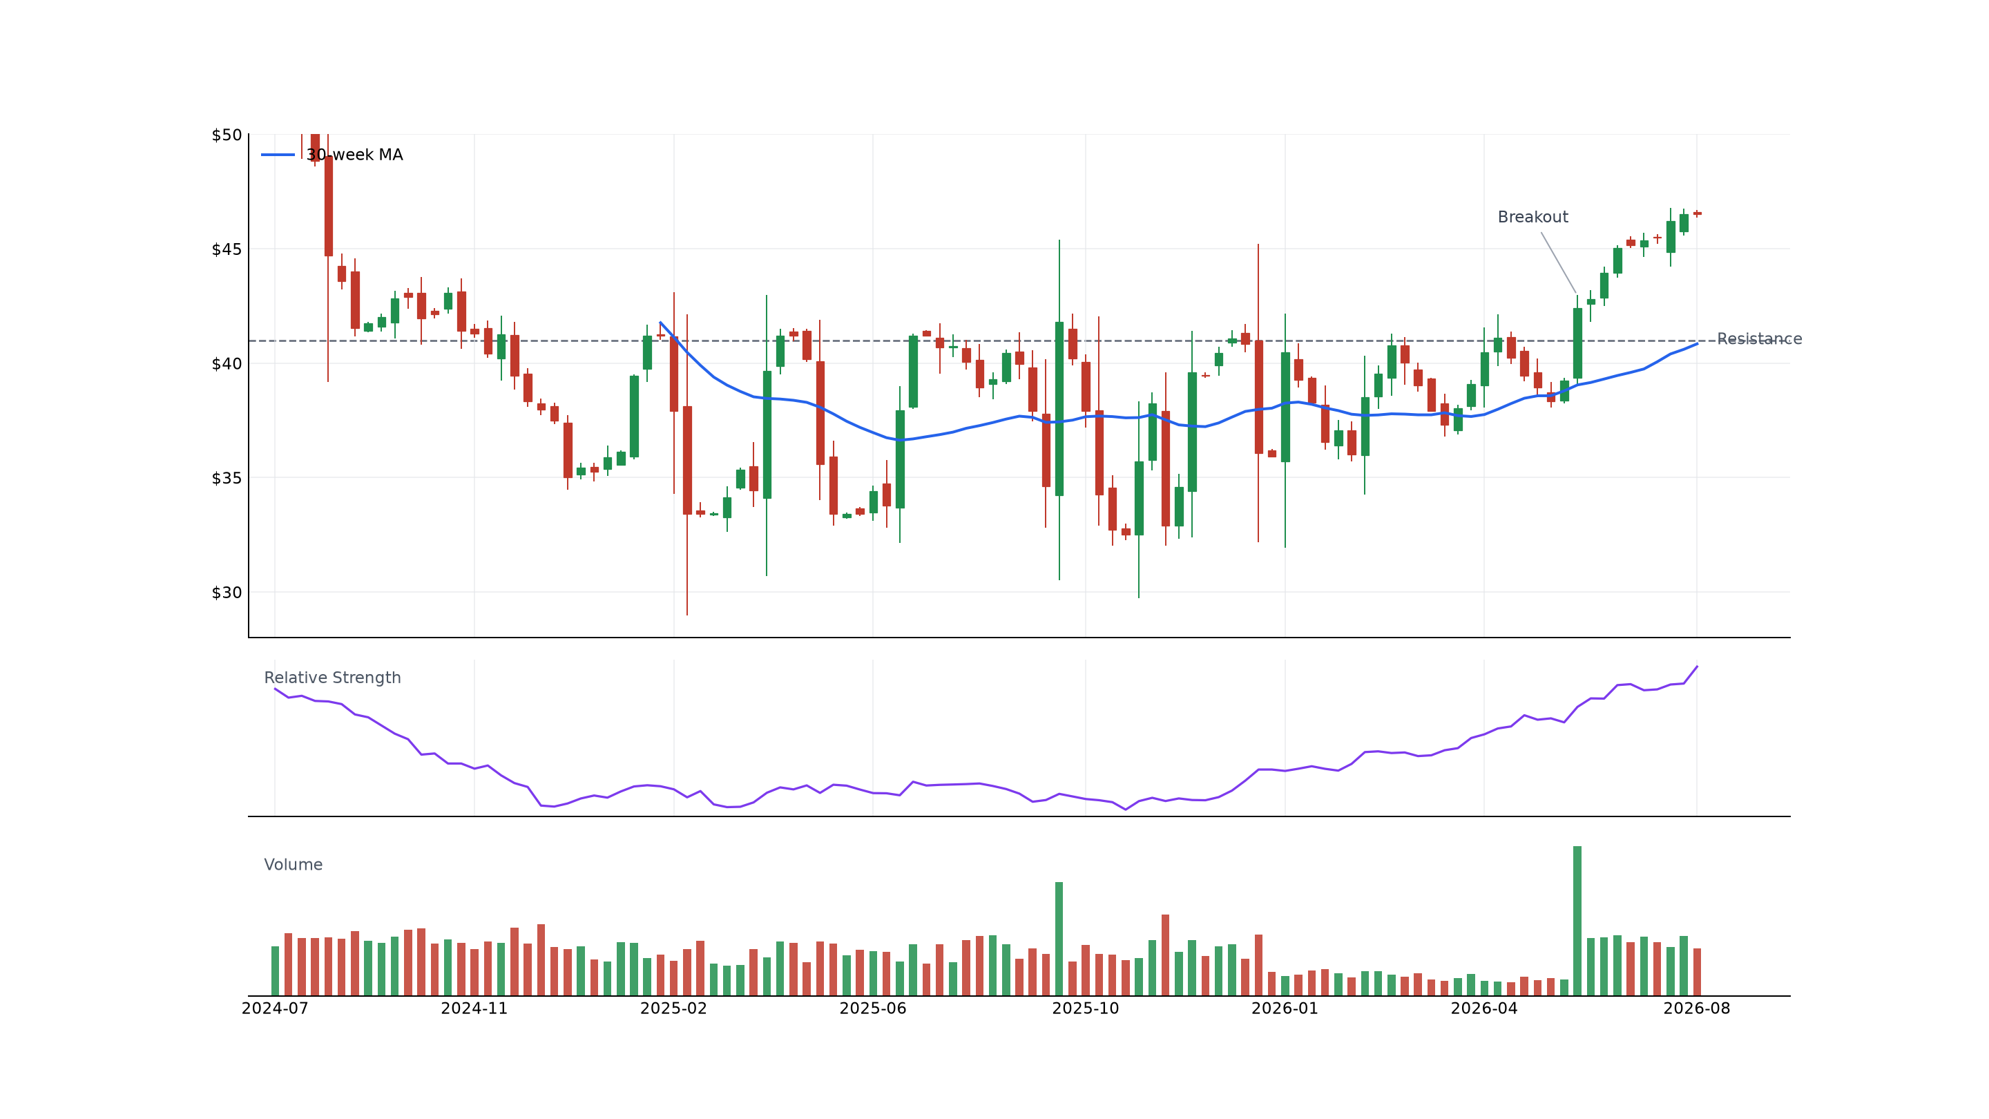Select the $50 price axis label
This screenshot has width=1989, height=1119.
[227, 135]
